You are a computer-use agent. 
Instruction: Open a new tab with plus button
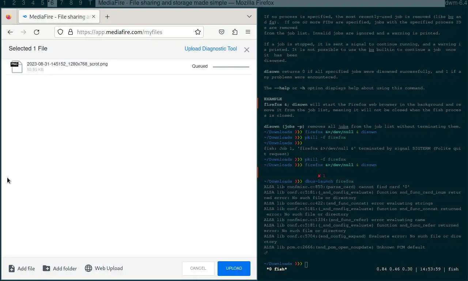click(107, 17)
